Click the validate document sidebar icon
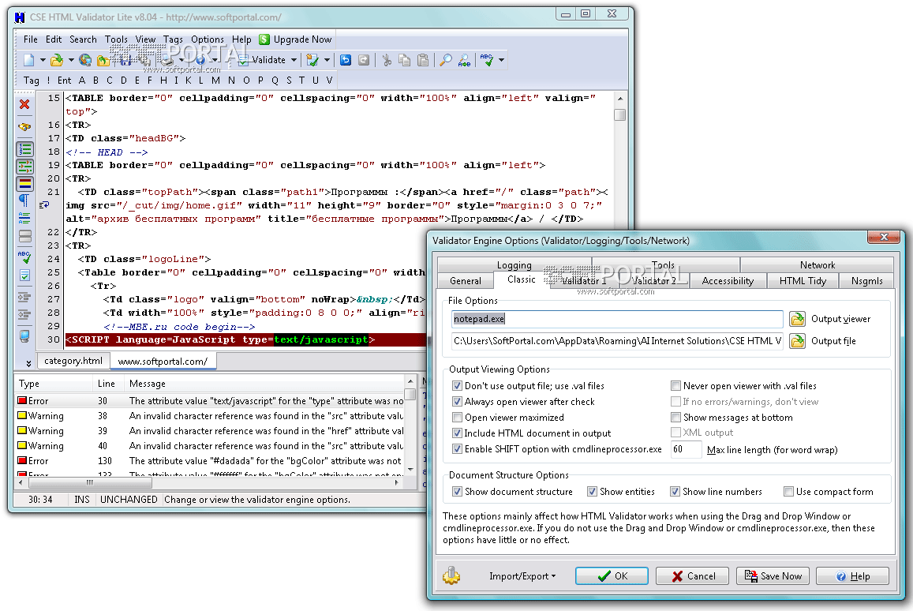The width and height of the screenshot is (913, 611). (25, 276)
